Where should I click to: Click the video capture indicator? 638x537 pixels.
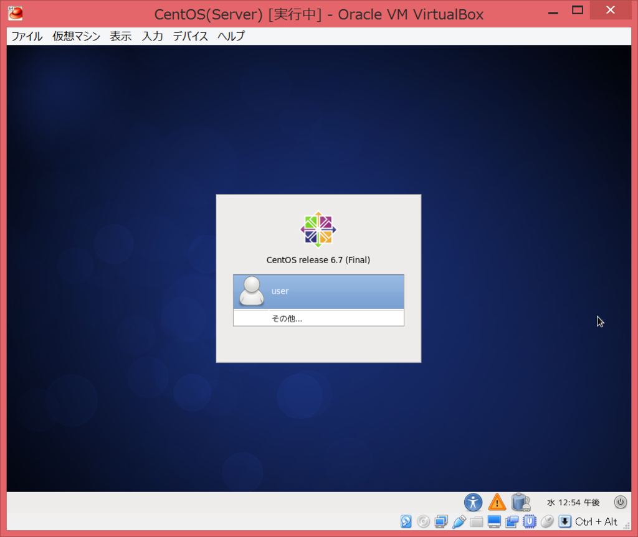click(512, 521)
